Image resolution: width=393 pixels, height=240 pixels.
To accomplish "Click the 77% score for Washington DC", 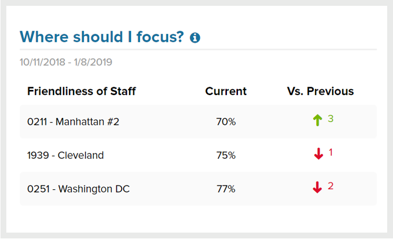I will (226, 189).
